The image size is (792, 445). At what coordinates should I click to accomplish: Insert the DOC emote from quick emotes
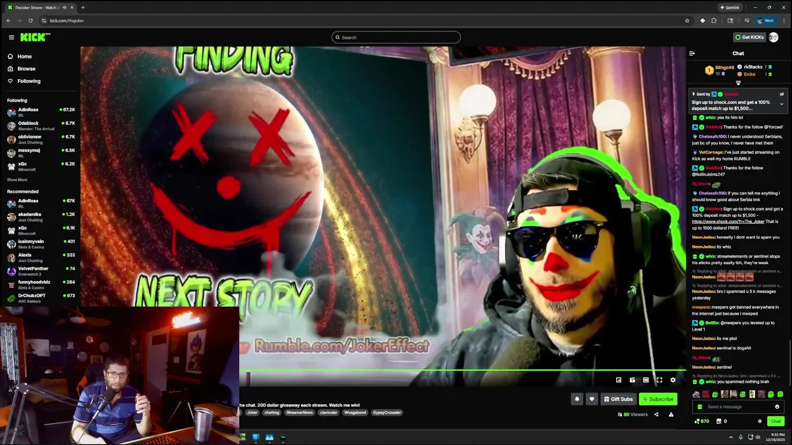pos(706,394)
